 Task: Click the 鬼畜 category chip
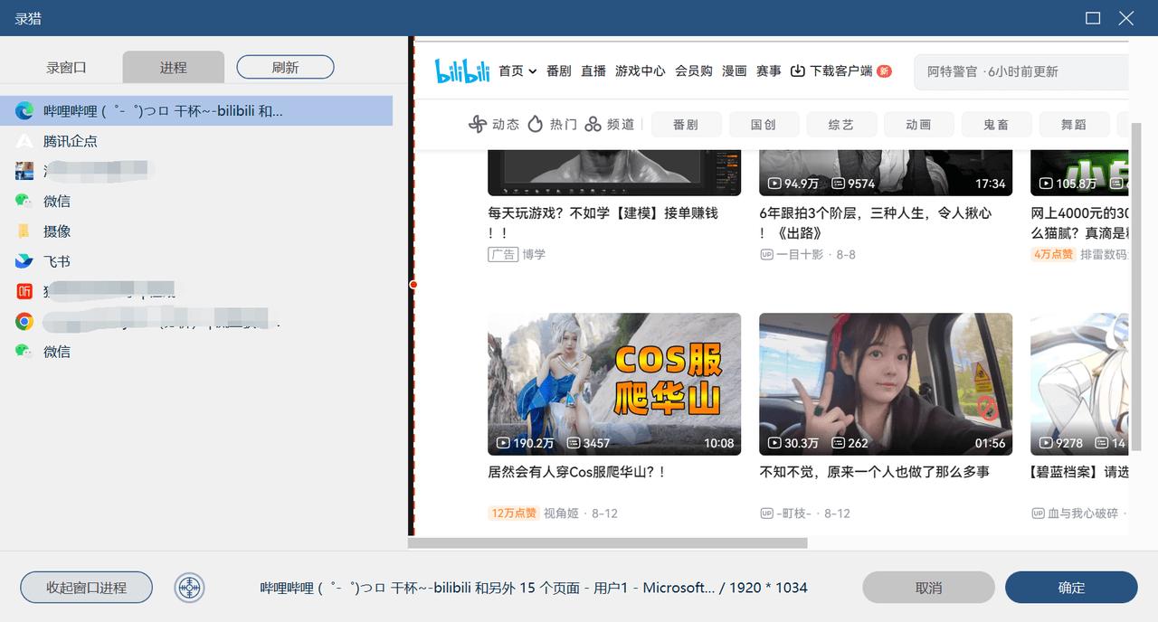coord(997,125)
